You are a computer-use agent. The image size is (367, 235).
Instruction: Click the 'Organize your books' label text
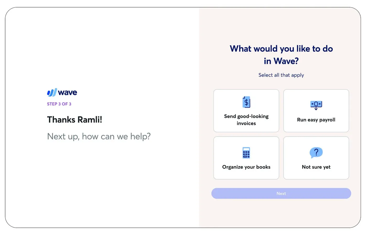[x=246, y=167]
